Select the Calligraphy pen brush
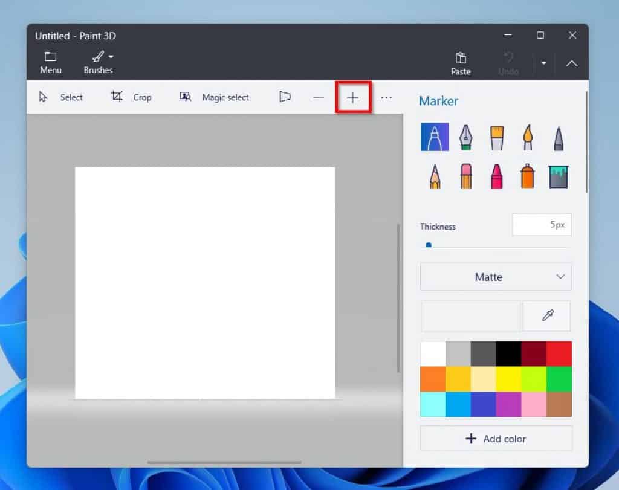 [466, 137]
